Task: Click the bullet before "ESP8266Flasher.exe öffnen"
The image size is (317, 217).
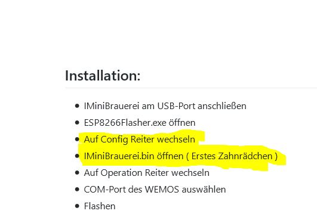Action: (77, 123)
